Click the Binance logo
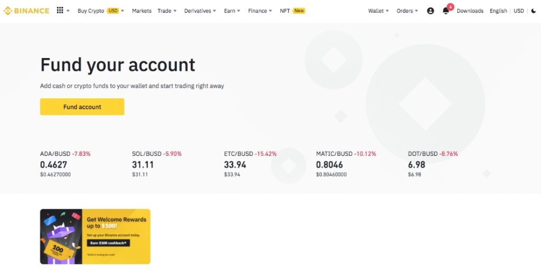This screenshot has height=270, width=541. 26,11
